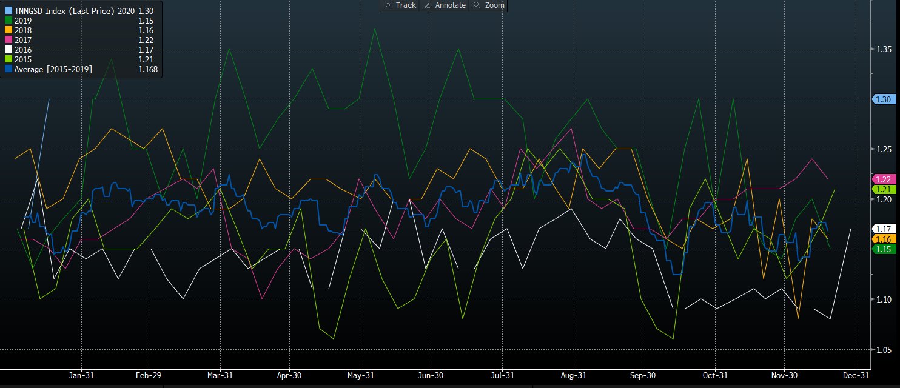The width and height of the screenshot is (900, 388).
Task: Click the 1.25 y-axis label
Action: [x=883, y=149]
